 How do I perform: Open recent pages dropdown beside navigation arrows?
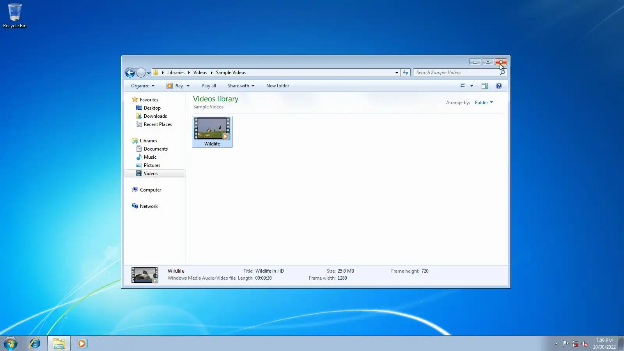149,73
